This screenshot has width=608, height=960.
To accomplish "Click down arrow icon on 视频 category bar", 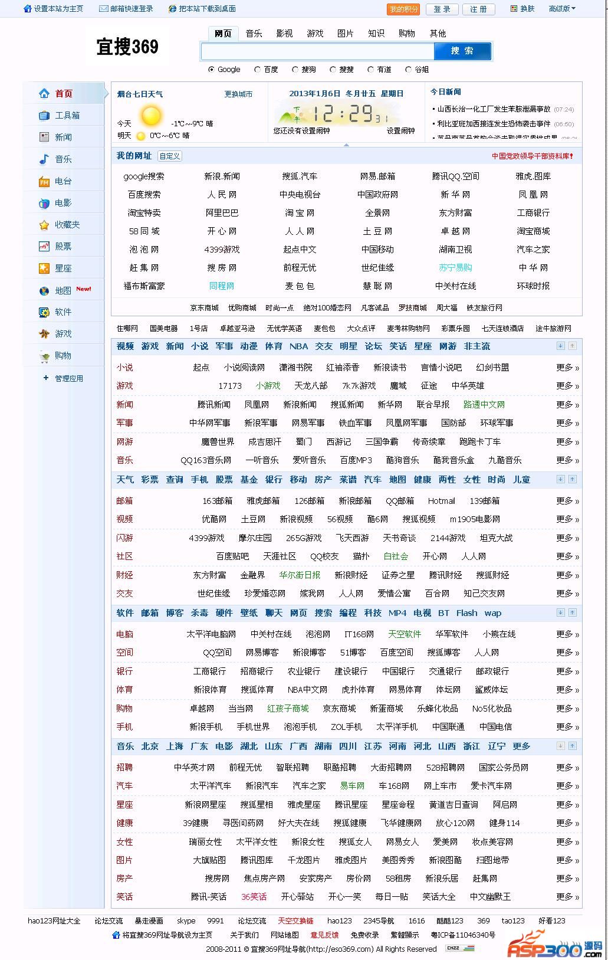I will click(561, 346).
